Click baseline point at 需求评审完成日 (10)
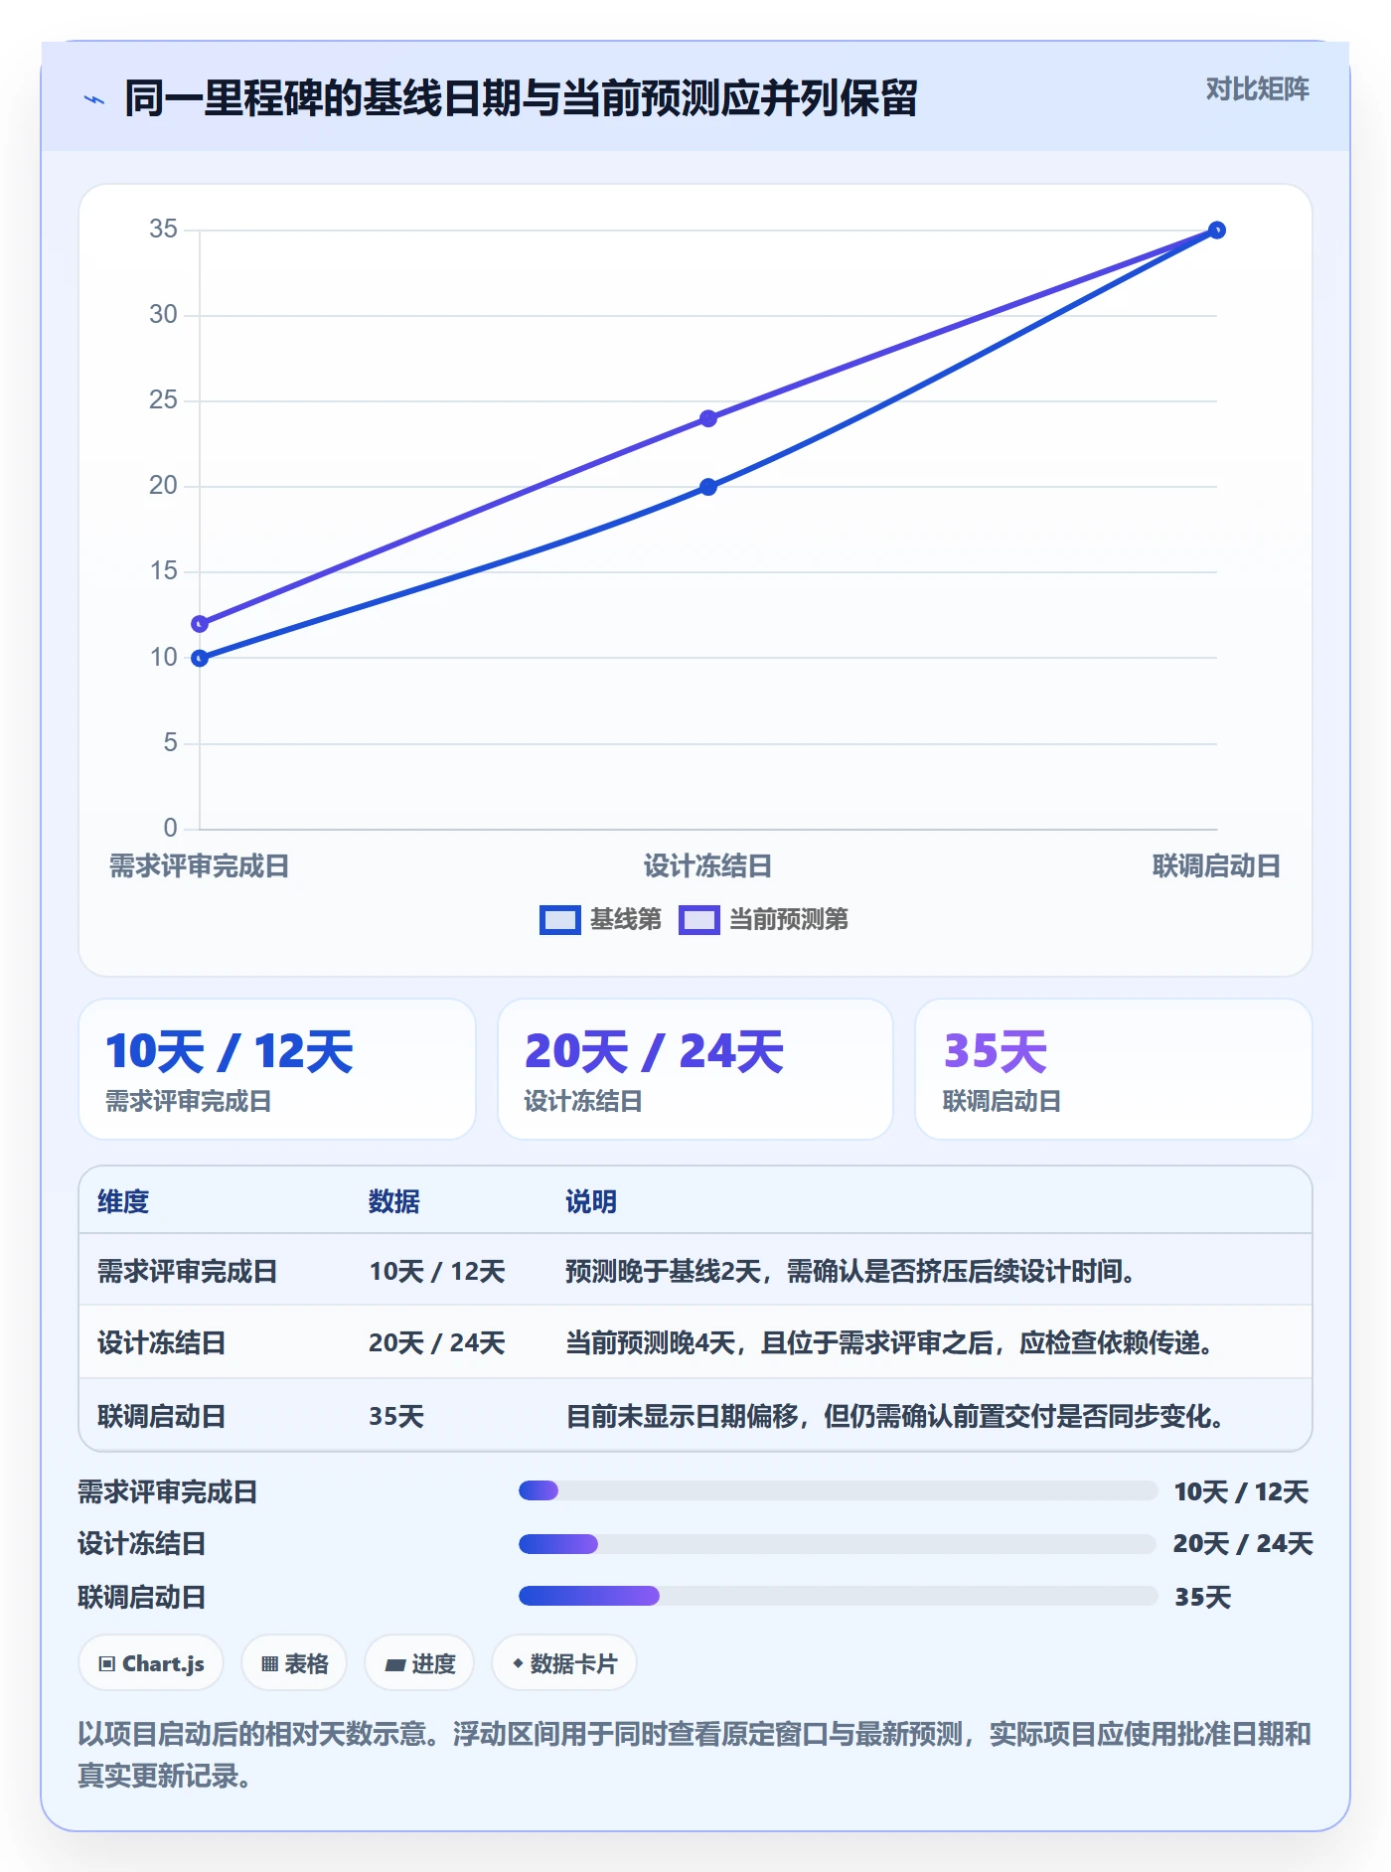The image size is (1391, 1872). tap(200, 658)
